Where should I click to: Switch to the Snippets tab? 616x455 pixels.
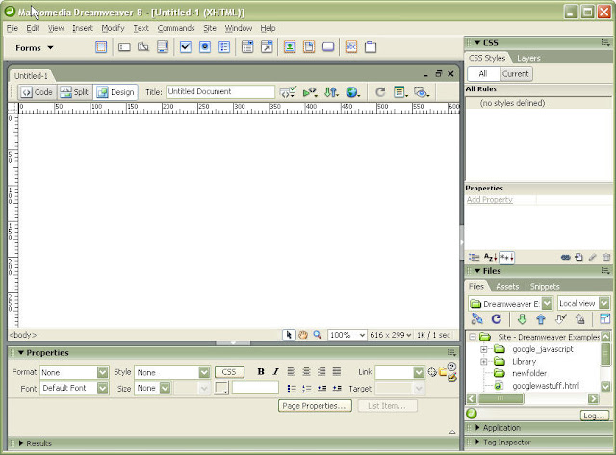[x=545, y=287]
